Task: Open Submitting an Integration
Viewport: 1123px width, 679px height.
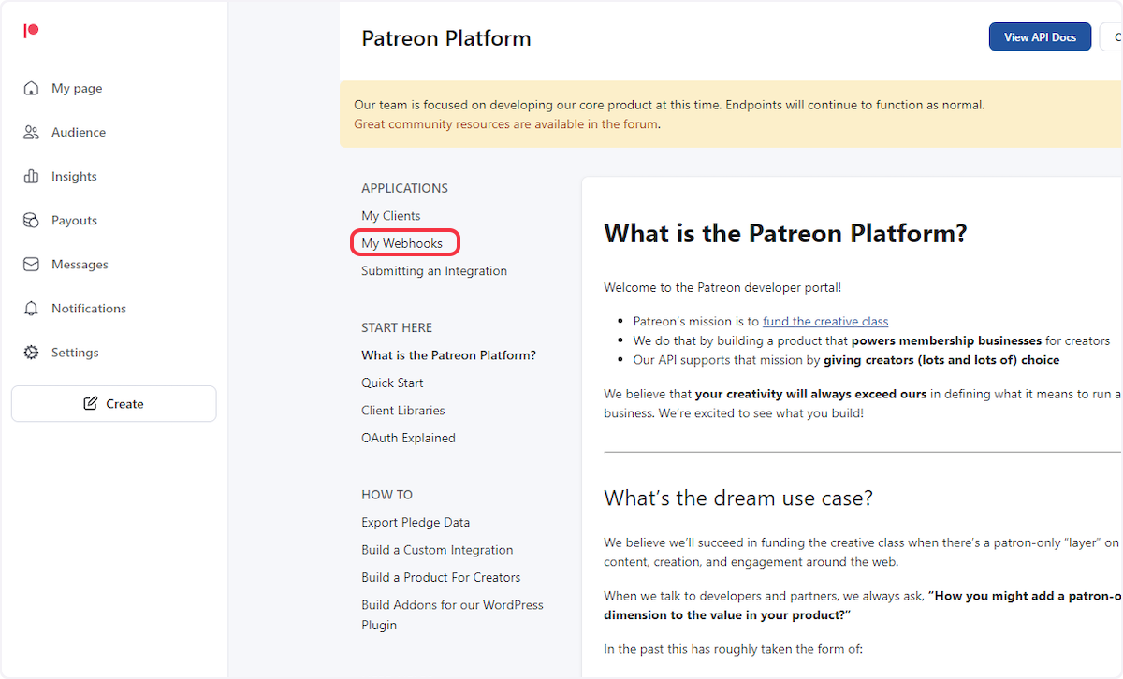Action: click(433, 270)
